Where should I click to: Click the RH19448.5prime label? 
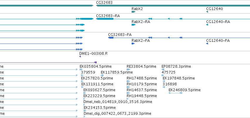142,96
